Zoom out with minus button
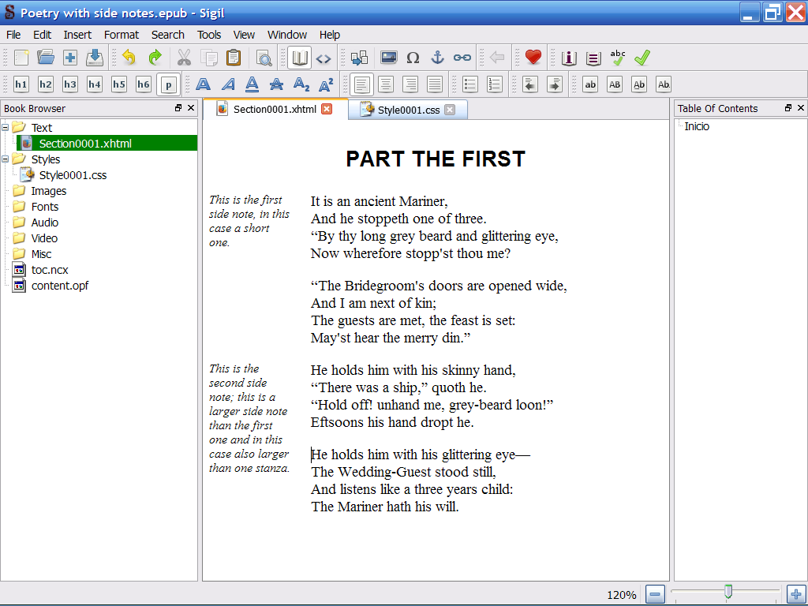 click(655, 595)
